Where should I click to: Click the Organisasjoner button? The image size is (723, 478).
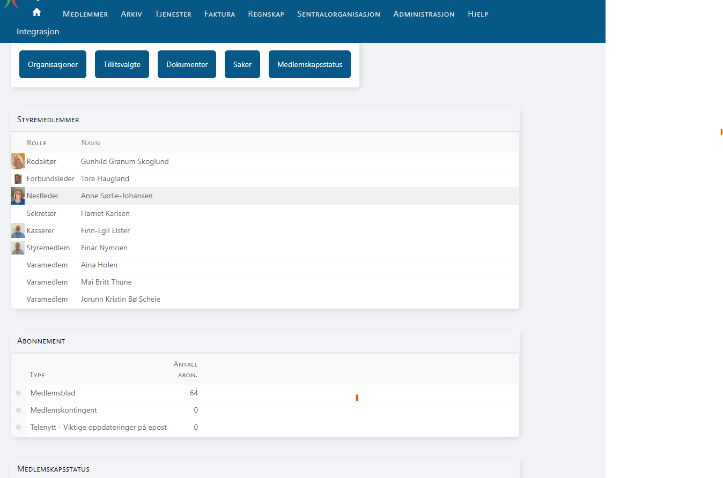pyautogui.click(x=53, y=64)
